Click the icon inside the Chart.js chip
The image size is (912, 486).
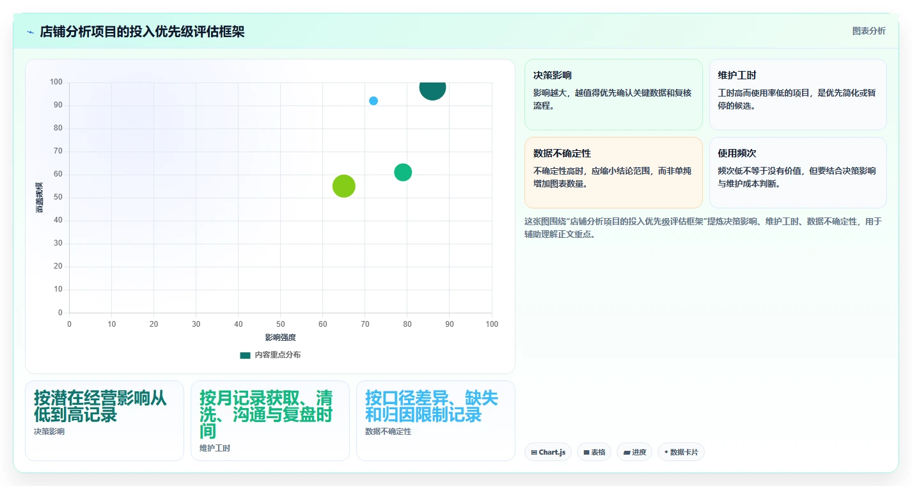click(533, 453)
